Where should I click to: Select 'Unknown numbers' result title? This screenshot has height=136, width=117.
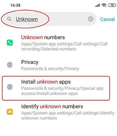(43, 37)
